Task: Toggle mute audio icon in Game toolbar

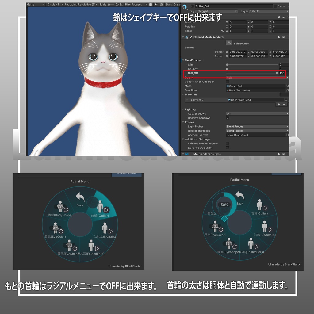Action: pos(156,4)
